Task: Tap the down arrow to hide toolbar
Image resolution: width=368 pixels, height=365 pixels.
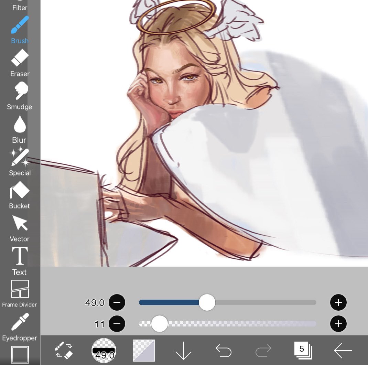Action: 184,351
